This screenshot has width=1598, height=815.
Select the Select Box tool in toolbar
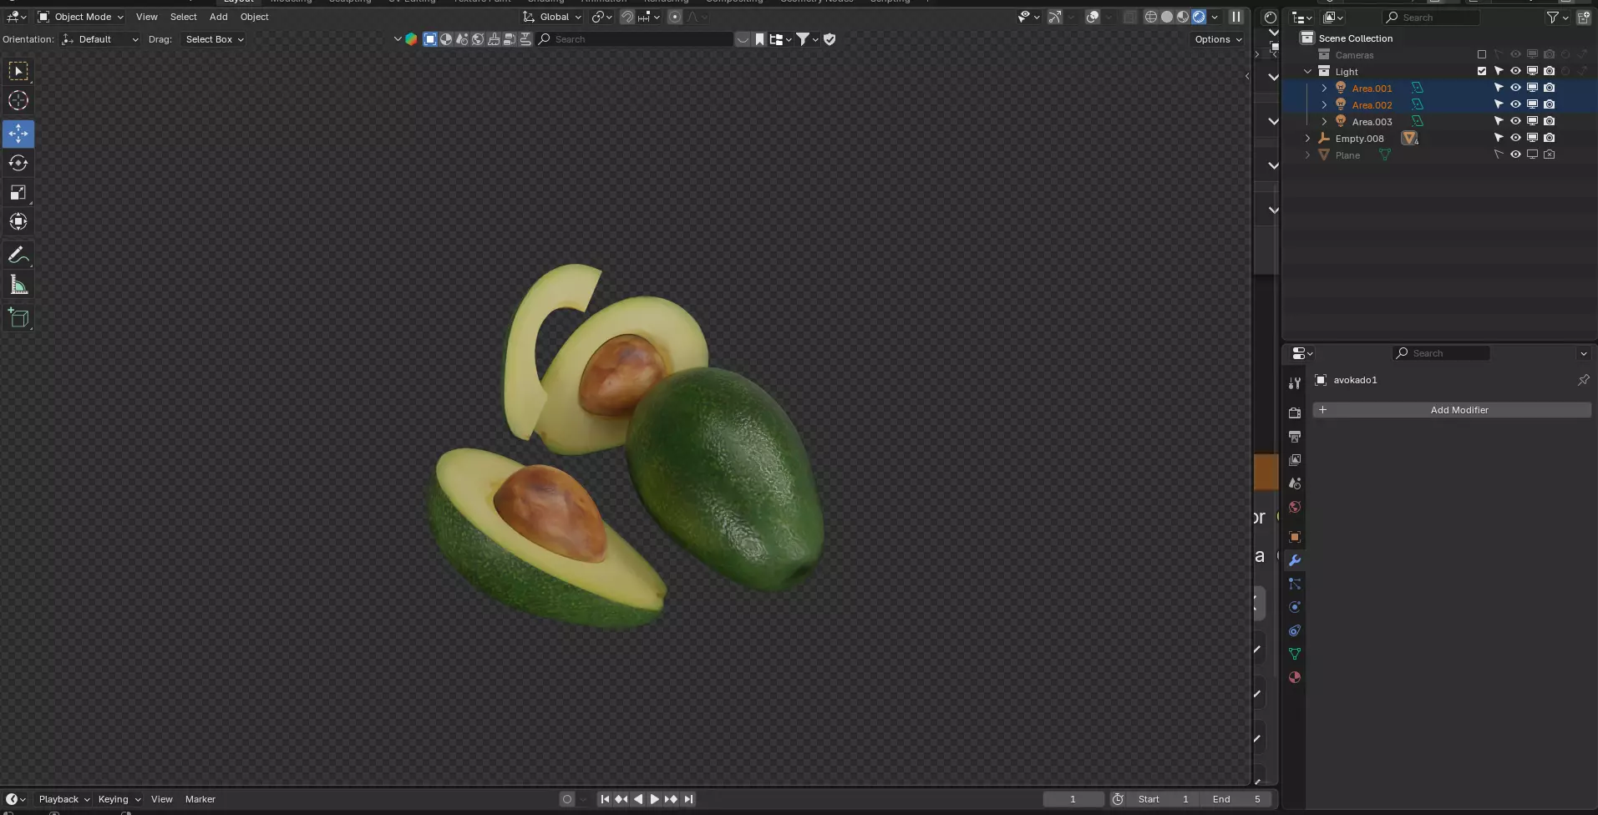pyautogui.click(x=18, y=72)
